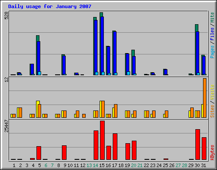Click the day 6 weekend axis label
The image size is (217, 170).
click(46, 165)
